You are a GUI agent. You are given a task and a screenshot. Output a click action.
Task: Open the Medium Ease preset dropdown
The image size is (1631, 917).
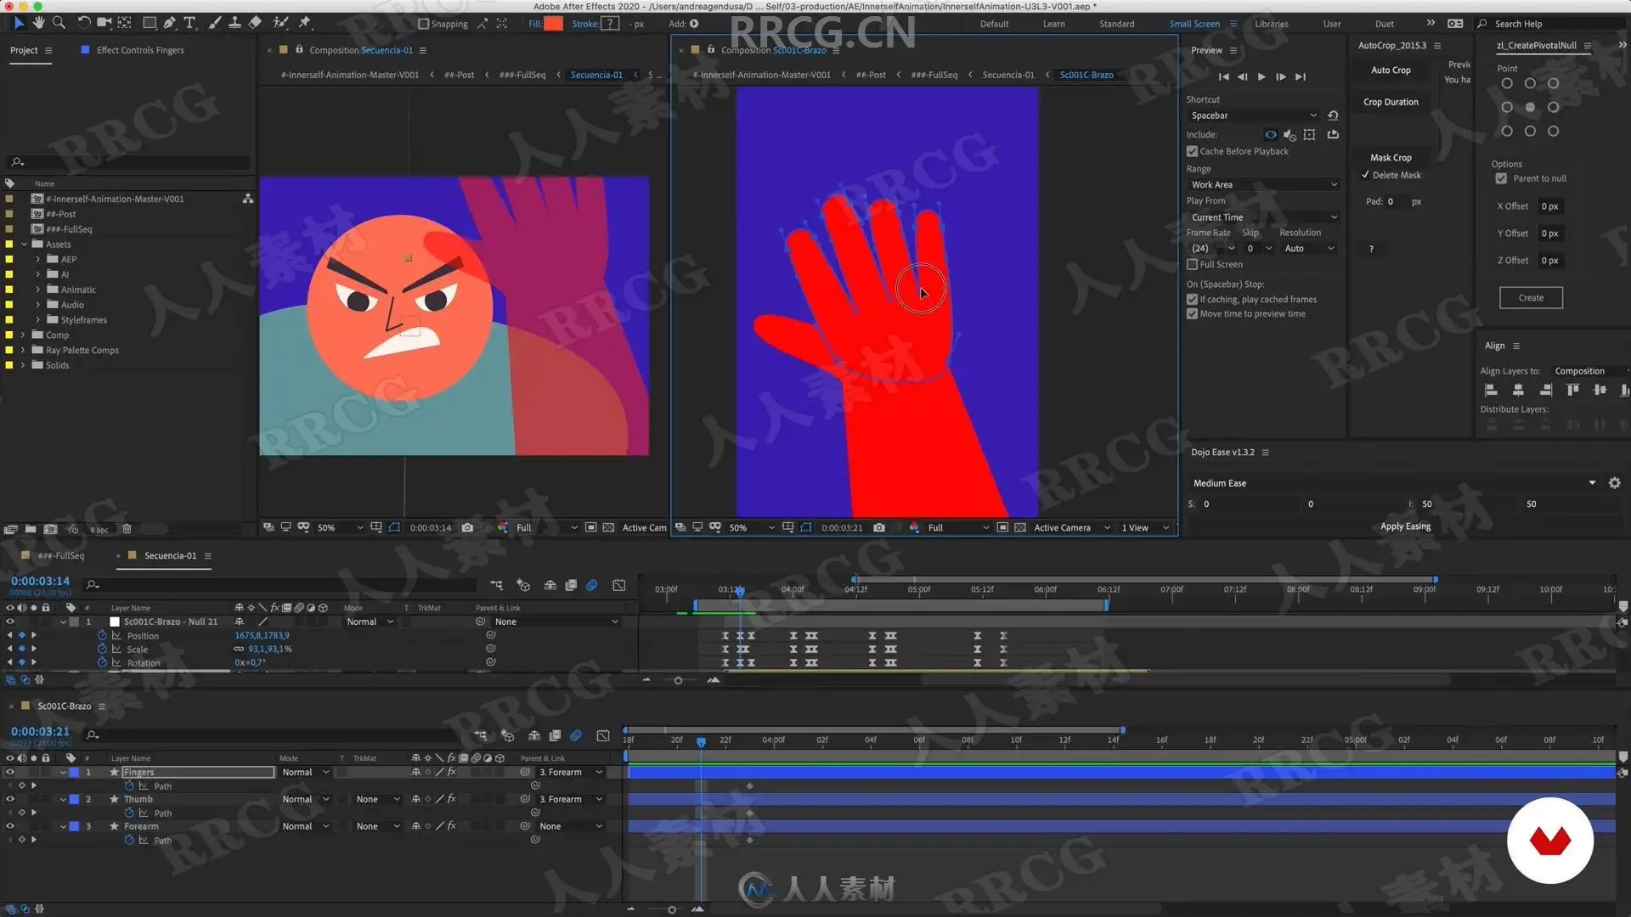(1591, 483)
